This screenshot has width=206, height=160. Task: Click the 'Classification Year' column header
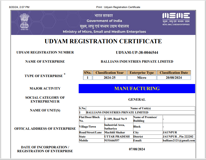pos(110,73)
